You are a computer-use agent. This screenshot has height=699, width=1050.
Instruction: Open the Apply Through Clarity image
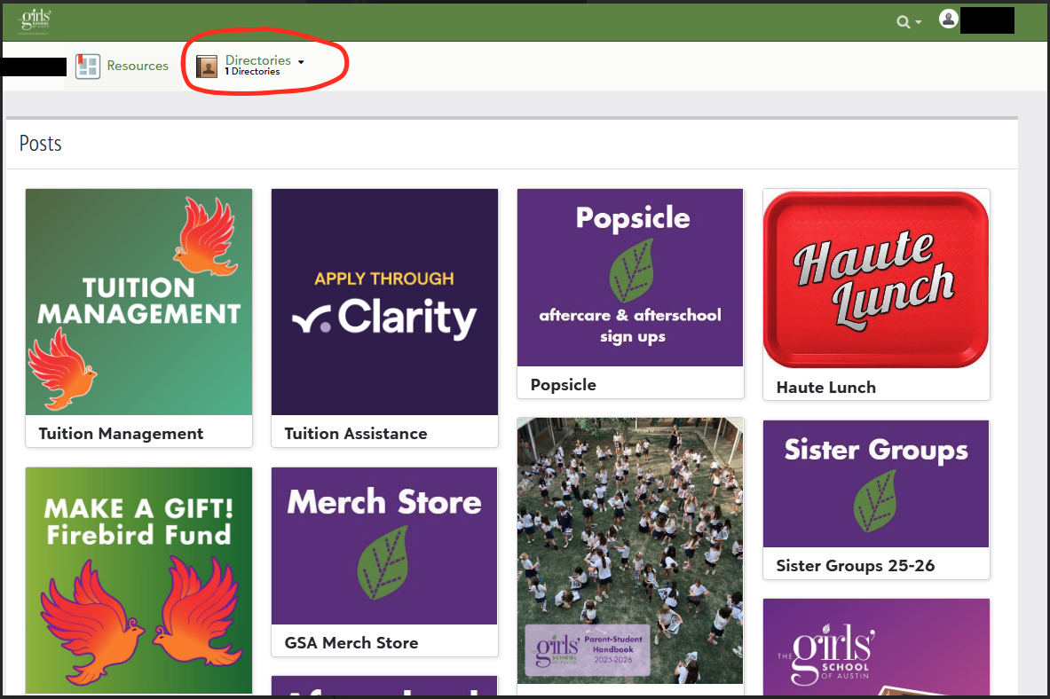(x=384, y=302)
